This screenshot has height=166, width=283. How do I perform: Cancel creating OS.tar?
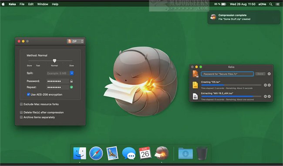coord(269,85)
